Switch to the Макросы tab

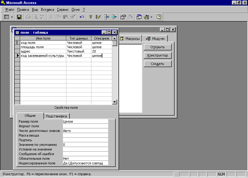[x=130, y=39]
